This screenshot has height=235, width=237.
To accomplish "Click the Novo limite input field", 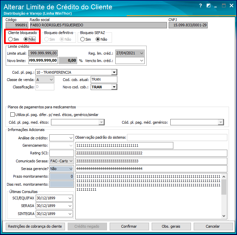I will coord(43,60).
